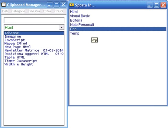168x128 pixels.
Task: Select the AdSense entry
Action: 34,33
